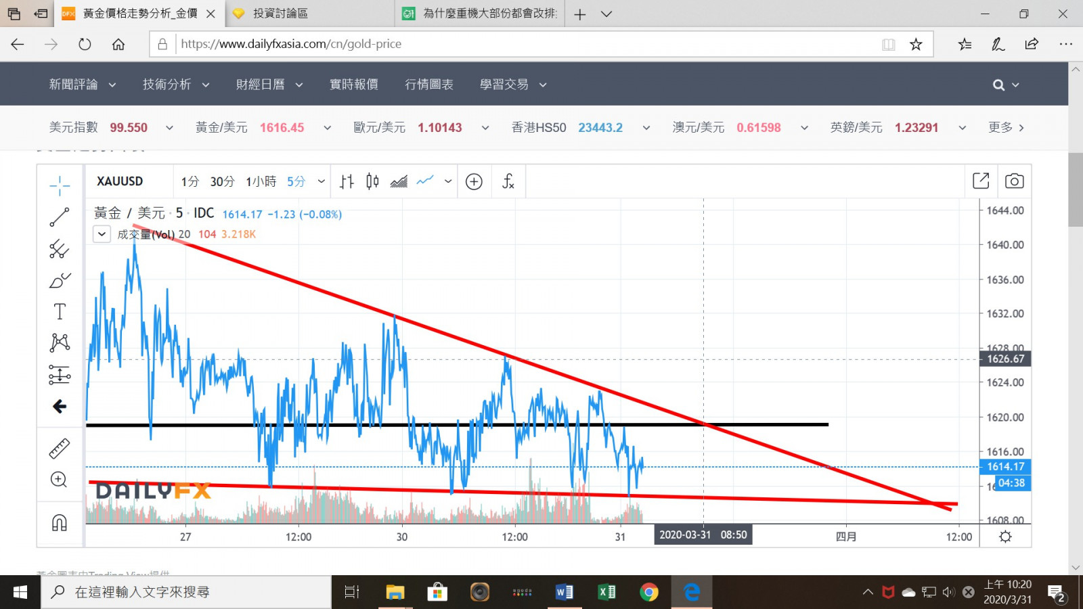This screenshot has height=609, width=1083.
Task: Select the 5分 timeframe
Action: tap(296, 181)
